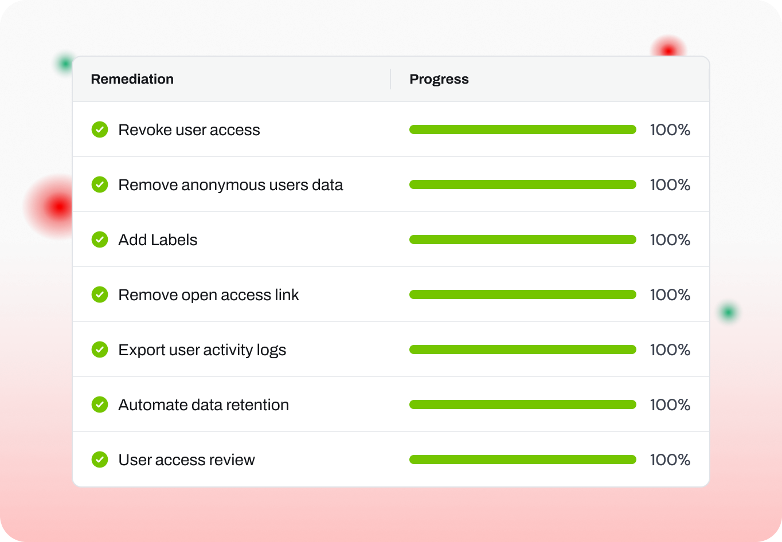Click the green check icon beside Revoke user access

(x=100, y=129)
